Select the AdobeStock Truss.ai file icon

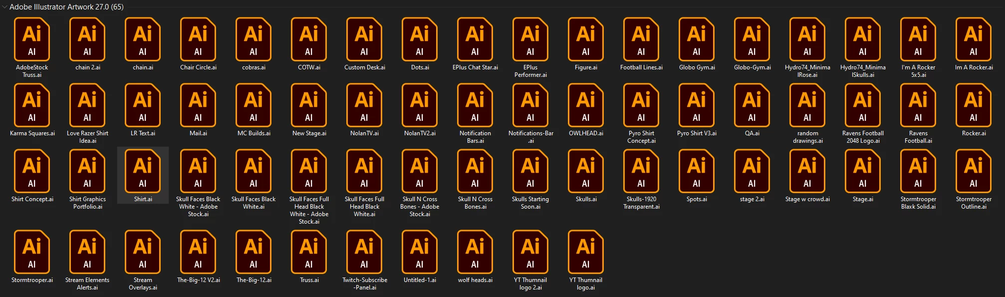(x=32, y=39)
